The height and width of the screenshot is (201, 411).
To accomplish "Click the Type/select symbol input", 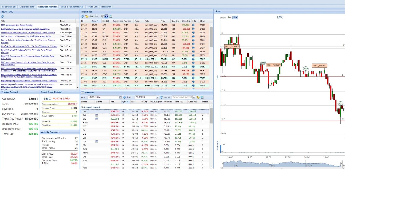I will pos(182,97).
